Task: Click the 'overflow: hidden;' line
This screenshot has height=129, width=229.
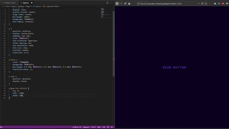Action: tap(21, 50)
